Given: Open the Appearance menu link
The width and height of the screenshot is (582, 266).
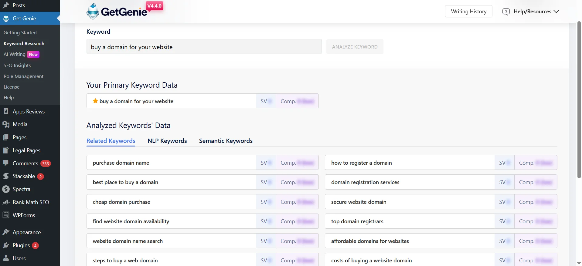Looking at the screenshot, I should point(27,232).
